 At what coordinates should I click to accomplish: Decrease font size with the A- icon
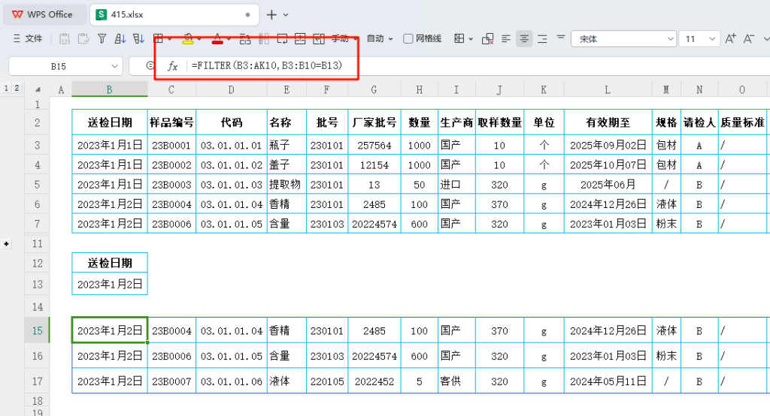[748, 39]
